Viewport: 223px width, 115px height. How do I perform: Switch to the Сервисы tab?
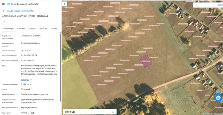tap(21, 29)
